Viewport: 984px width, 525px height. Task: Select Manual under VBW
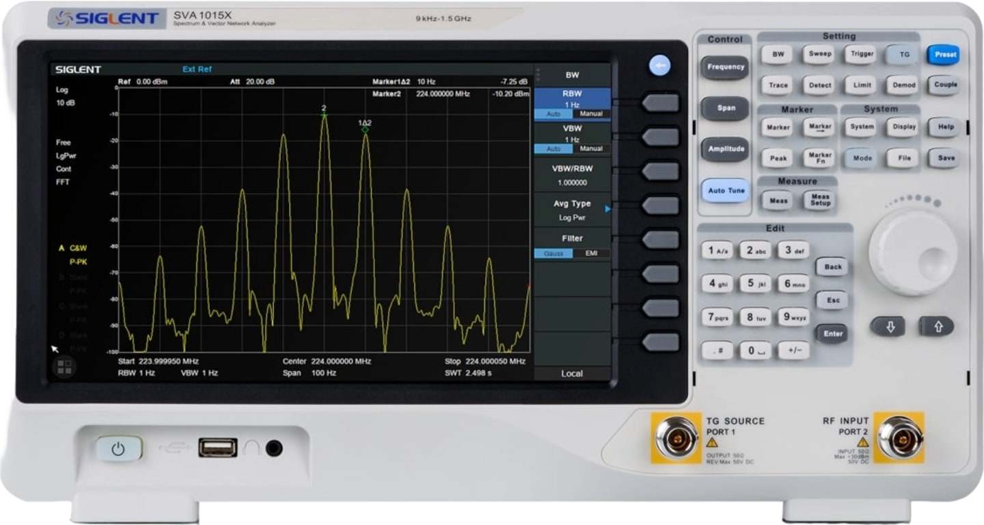click(x=592, y=148)
